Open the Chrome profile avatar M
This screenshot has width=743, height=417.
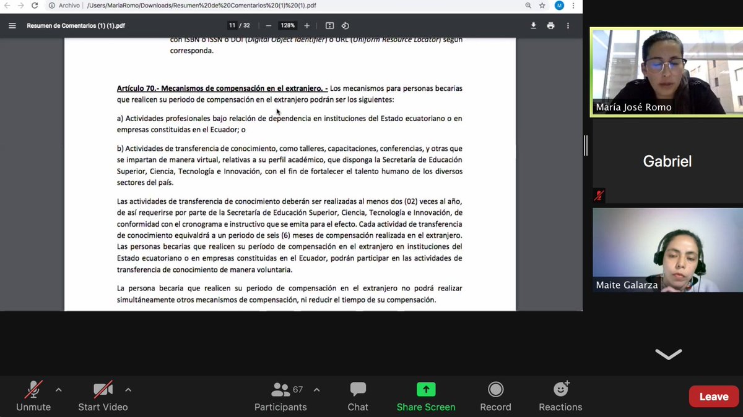(559, 6)
